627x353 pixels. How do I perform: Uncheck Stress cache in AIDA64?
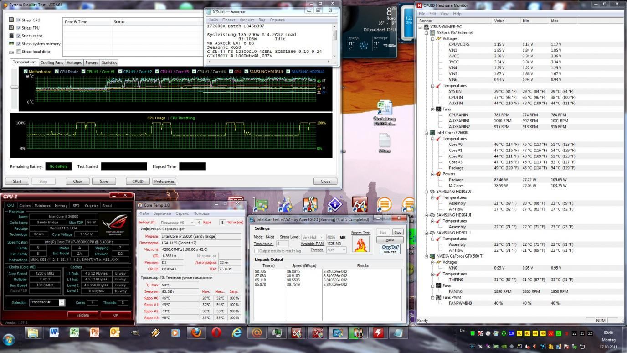point(19,36)
